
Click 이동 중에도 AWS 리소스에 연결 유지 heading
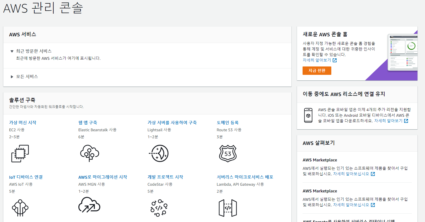[x=344, y=94]
